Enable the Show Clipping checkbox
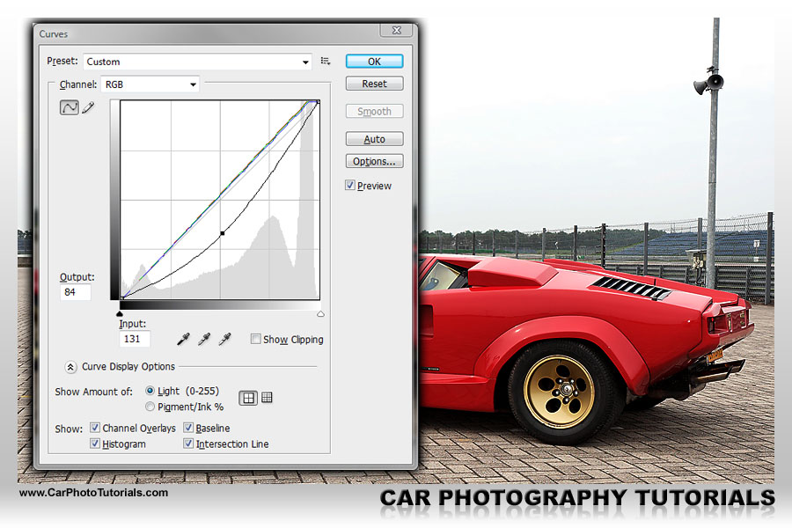This screenshot has height=528, width=792. coord(255,339)
